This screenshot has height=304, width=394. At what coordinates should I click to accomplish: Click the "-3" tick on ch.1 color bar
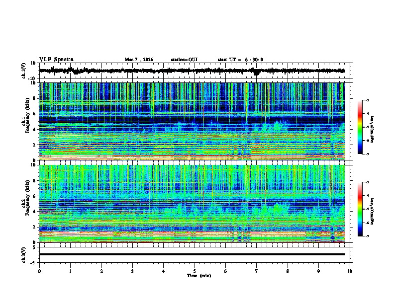point(367,100)
